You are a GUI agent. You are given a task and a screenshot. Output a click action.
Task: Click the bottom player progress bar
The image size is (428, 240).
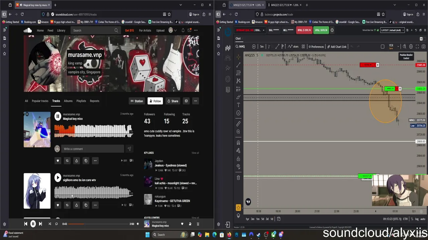[99, 224]
